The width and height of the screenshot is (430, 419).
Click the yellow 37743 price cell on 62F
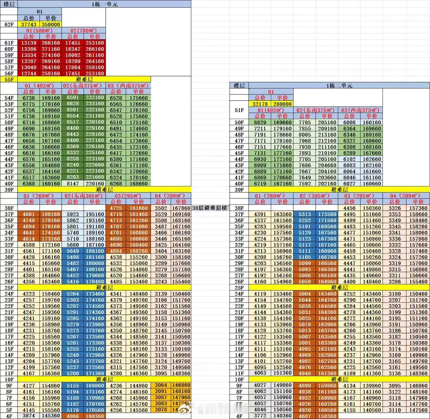click(29, 24)
